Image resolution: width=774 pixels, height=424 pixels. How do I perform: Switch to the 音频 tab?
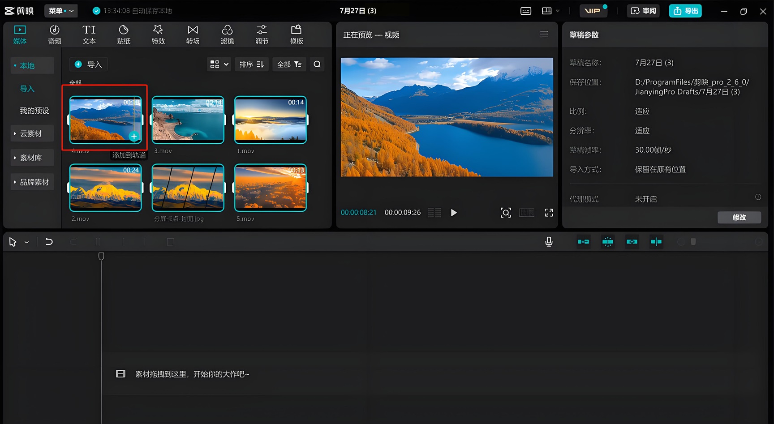point(55,34)
